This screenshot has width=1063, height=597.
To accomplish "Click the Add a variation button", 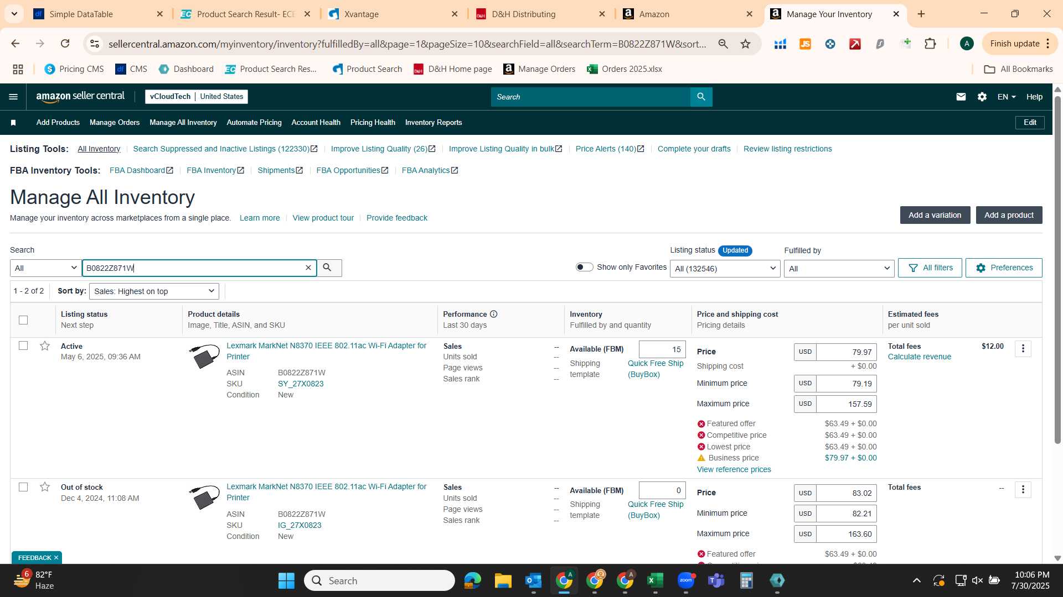I will (935, 215).
